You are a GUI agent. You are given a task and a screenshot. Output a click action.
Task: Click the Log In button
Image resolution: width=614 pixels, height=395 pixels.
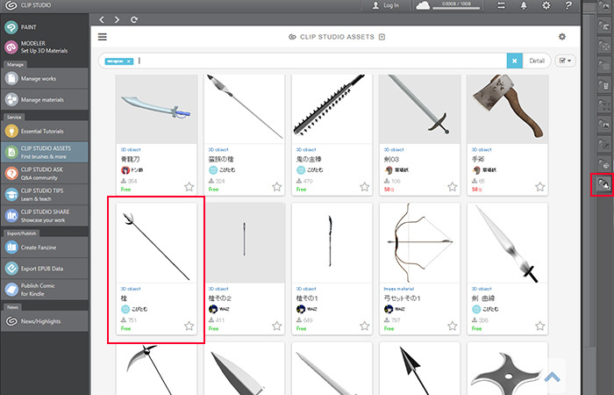point(386,5)
